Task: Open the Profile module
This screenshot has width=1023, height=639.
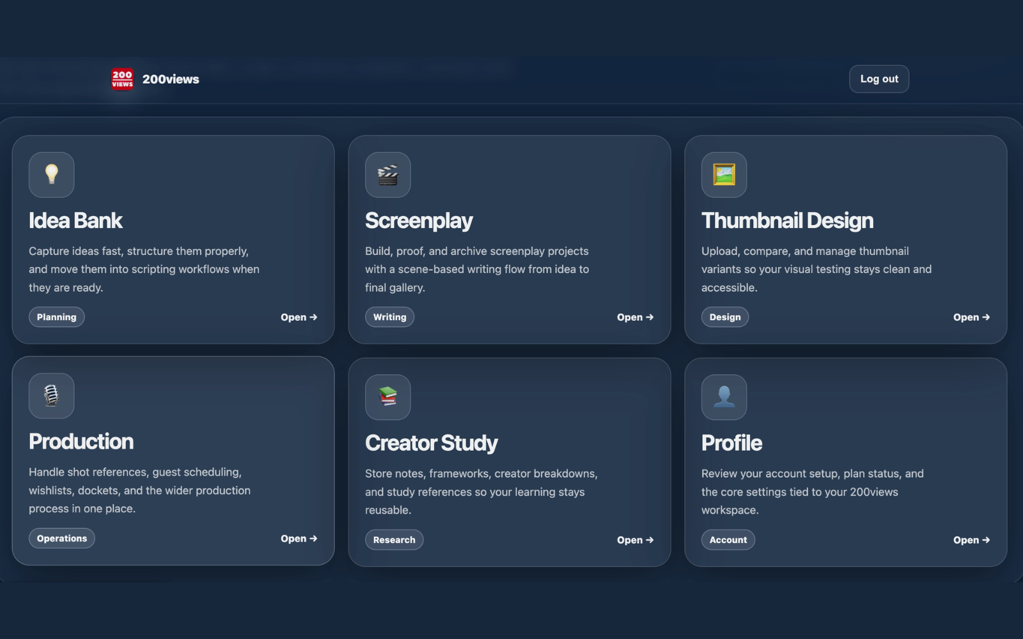Action: click(x=971, y=539)
